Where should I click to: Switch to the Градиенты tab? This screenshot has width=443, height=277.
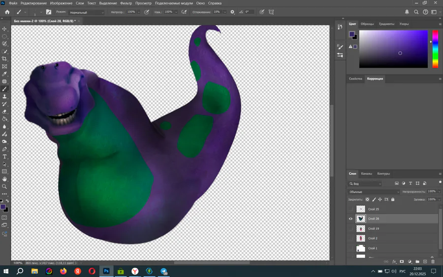pos(386,24)
